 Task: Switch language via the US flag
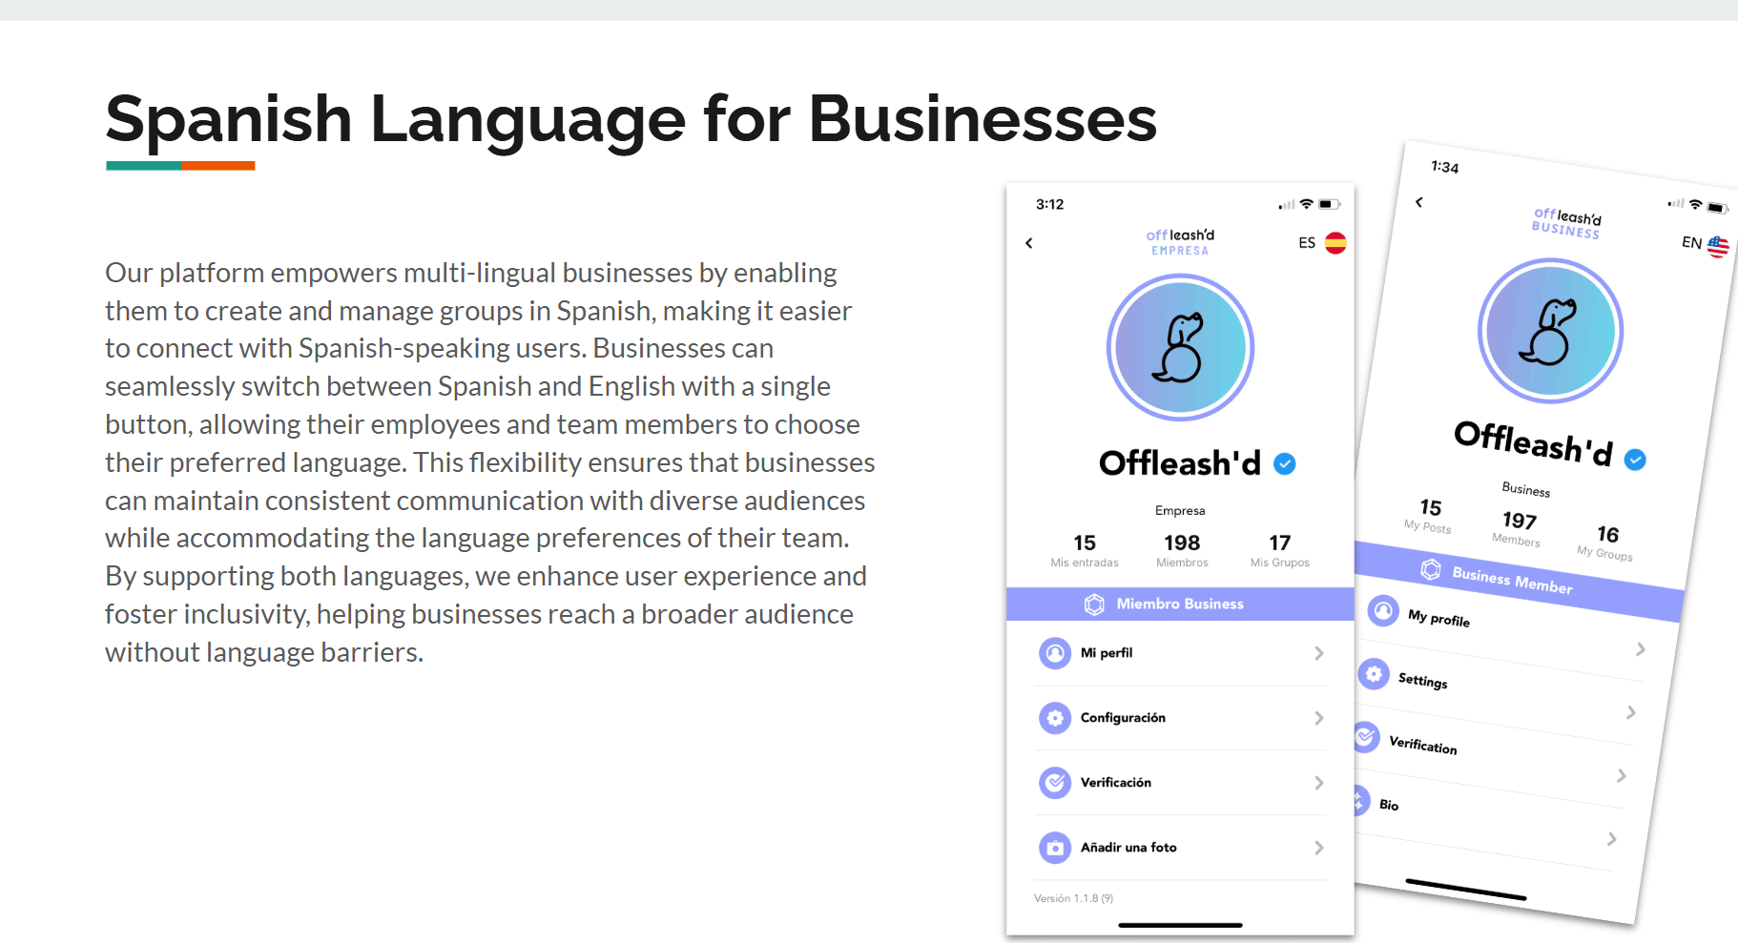(x=1718, y=247)
